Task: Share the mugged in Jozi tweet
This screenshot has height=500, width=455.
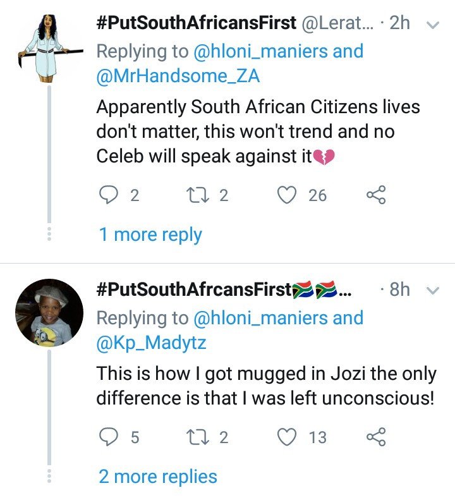Action: pos(376,437)
